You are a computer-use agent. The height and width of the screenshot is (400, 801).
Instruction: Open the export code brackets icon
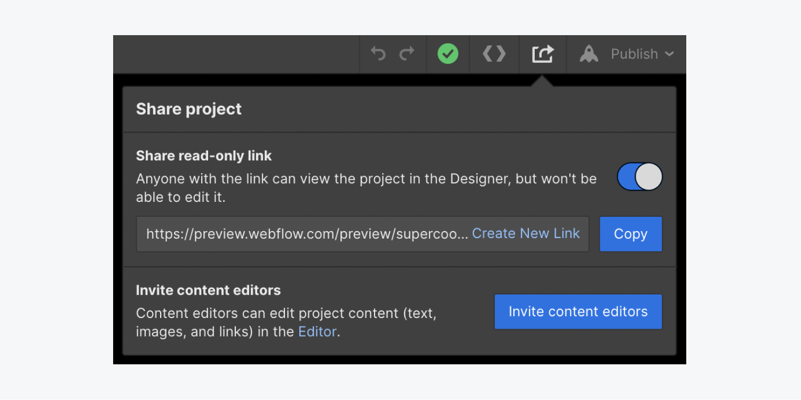(x=494, y=54)
